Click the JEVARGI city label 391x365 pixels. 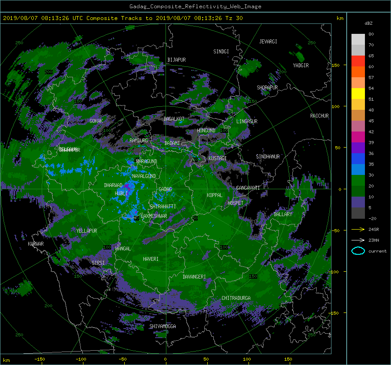268,42
